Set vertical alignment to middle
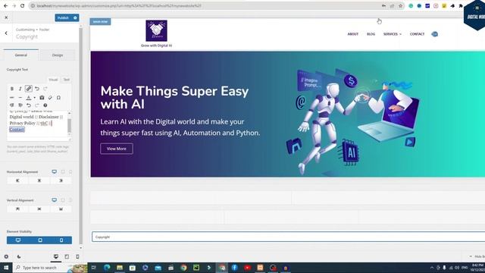The width and height of the screenshot is (485, 273). (x=39, y=209)
